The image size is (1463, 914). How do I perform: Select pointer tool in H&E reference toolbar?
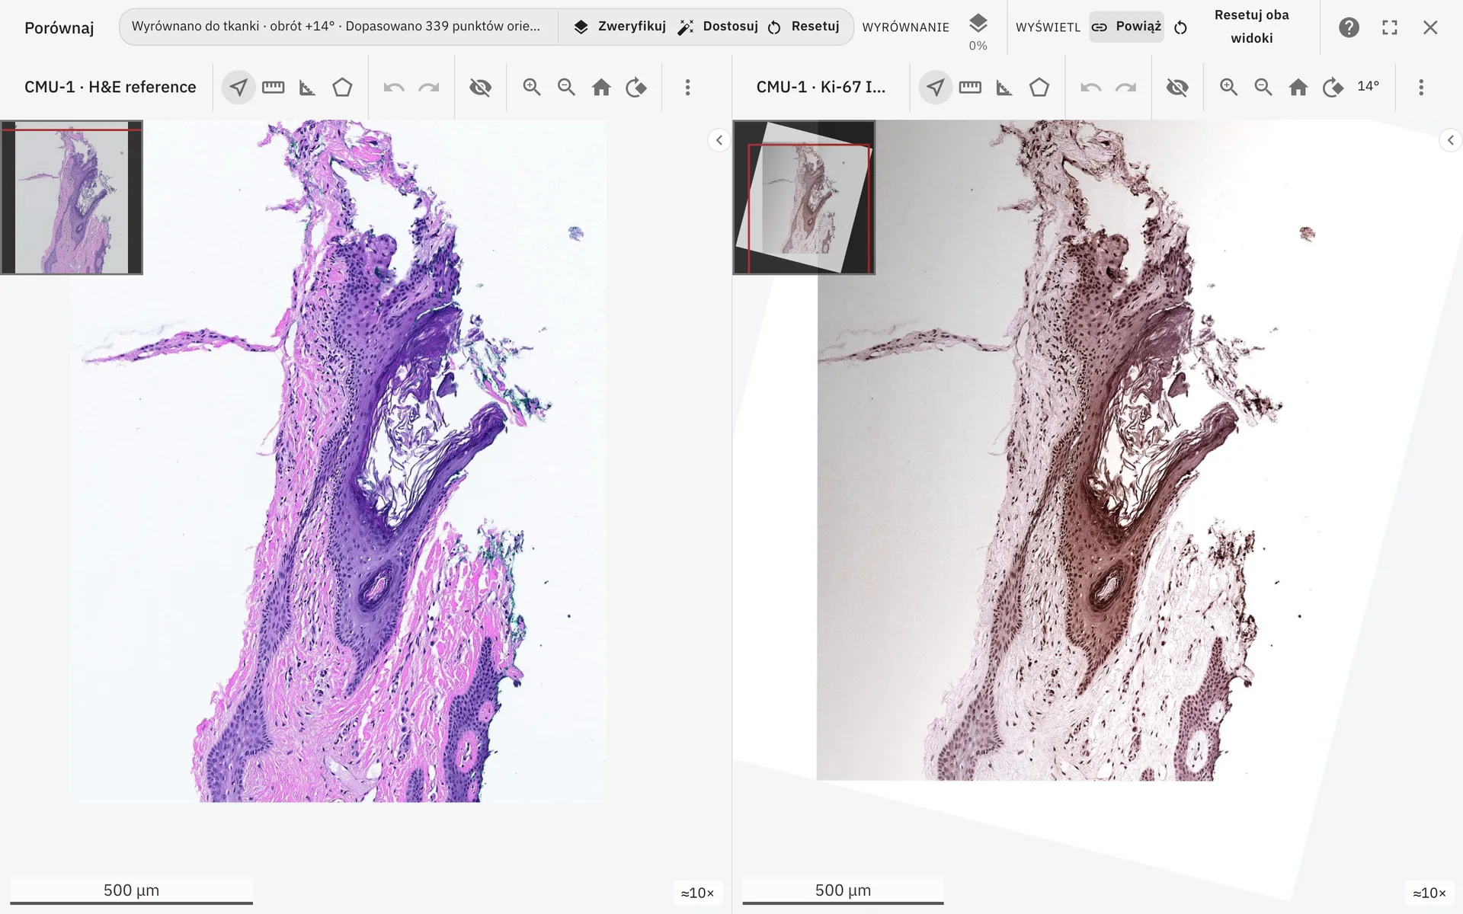point(238,88)
